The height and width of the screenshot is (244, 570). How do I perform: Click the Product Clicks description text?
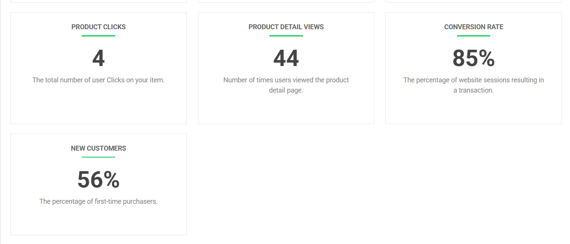98,80
